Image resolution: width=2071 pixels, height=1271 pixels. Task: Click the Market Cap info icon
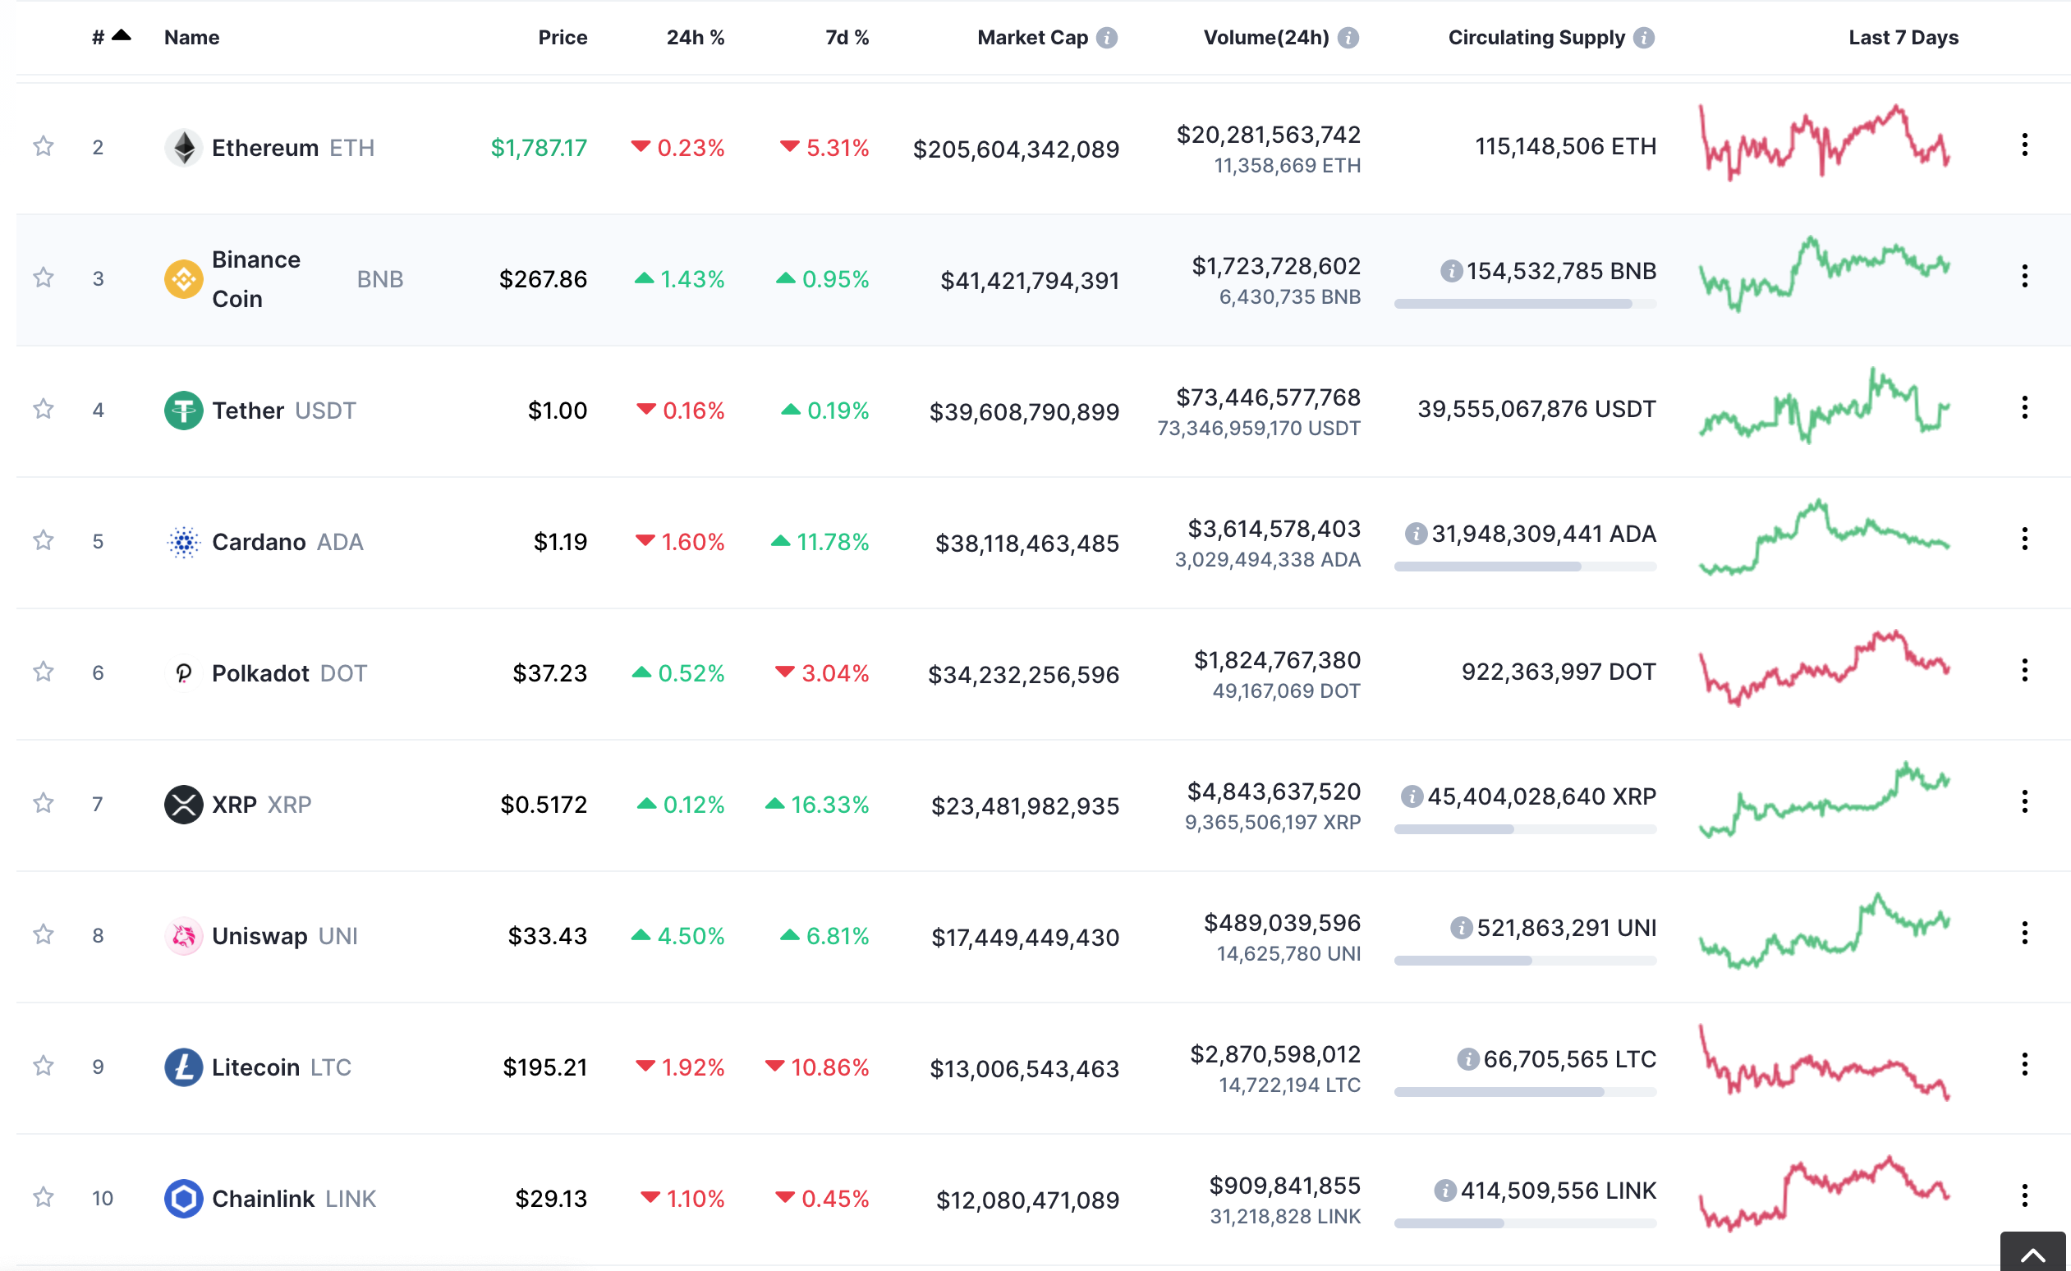click(1107, 38)
